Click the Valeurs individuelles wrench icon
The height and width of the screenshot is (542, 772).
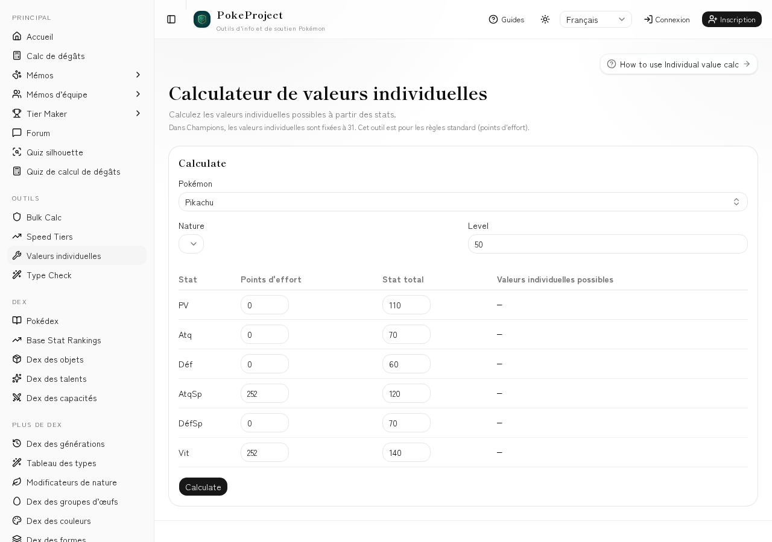coord(17,256)
